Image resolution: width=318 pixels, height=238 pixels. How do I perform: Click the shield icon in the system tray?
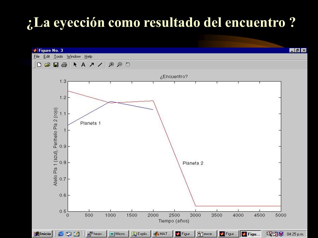[x=281, y=234]
